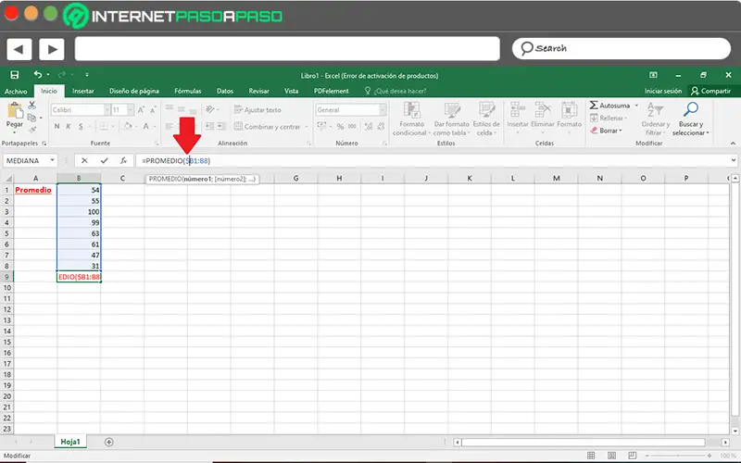Open the Archivo tab
Screen dimensions: 741x463
pyautogui.click(x=16, y=91)
